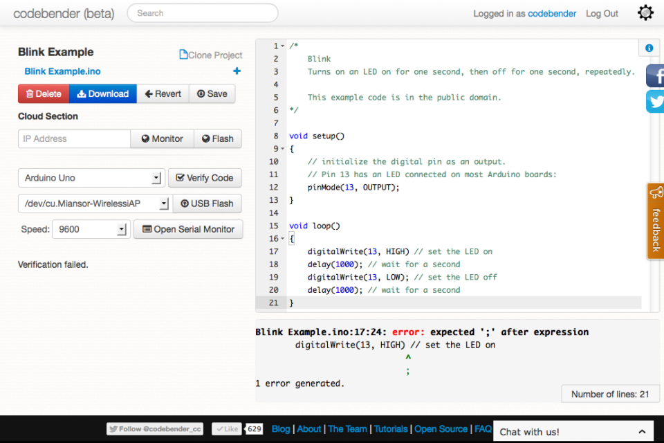Add a new file with plus icon
Screen dimensions: 664x443
(x=237, y=71)
